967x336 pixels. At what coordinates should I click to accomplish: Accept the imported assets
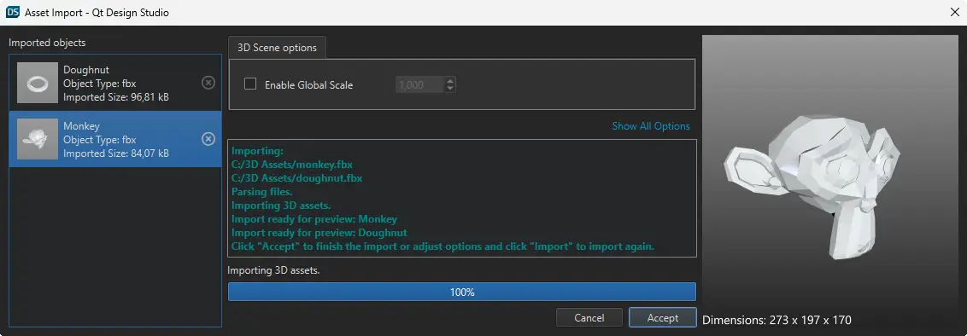662,317
